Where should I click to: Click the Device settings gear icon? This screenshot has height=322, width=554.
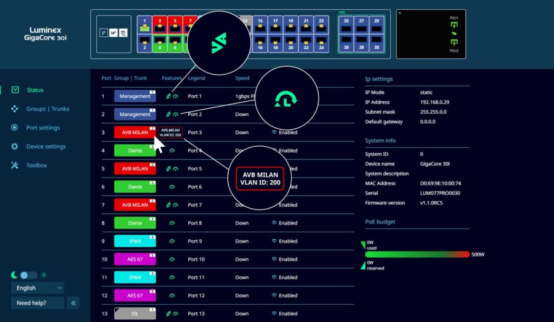pyautogui.click(x=15, y=147)
